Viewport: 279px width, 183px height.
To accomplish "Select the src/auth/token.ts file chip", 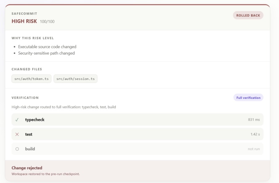I will point(31,79).
